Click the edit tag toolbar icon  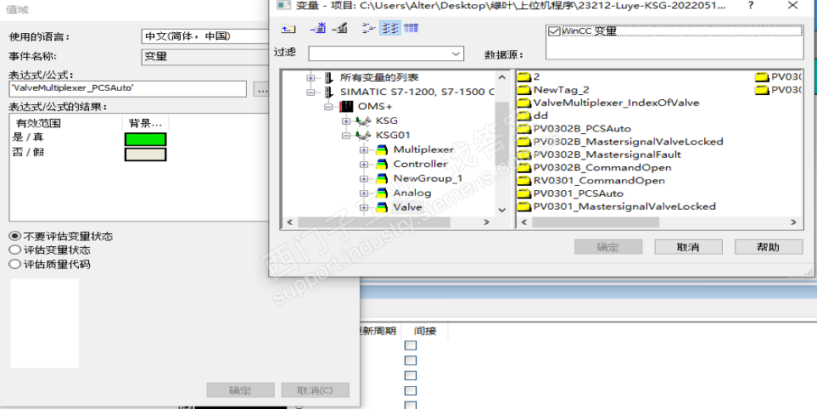coord(339,28)
